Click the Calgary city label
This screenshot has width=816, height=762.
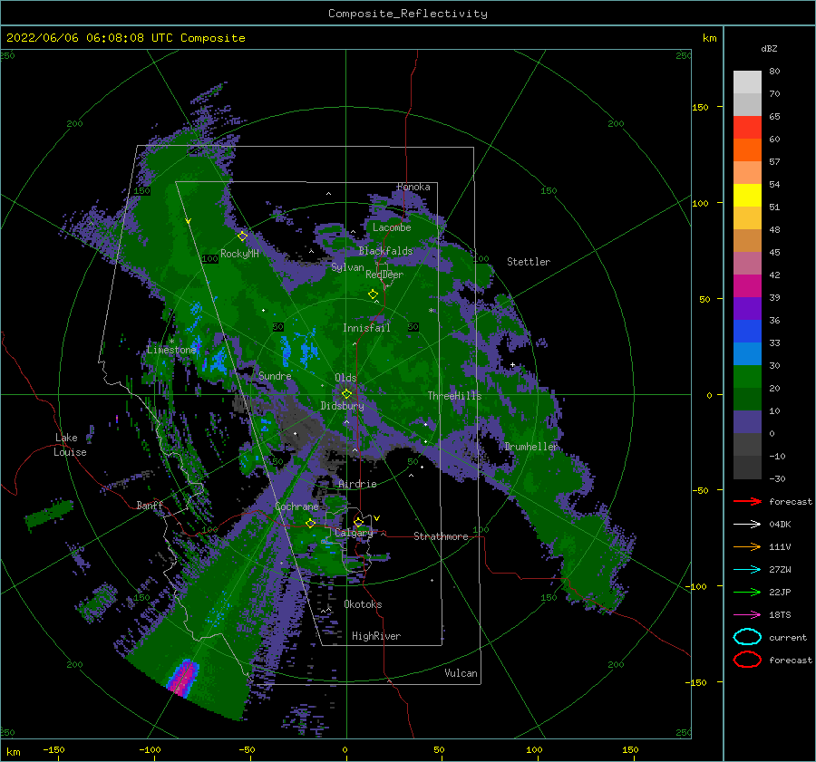coord(354,533)
